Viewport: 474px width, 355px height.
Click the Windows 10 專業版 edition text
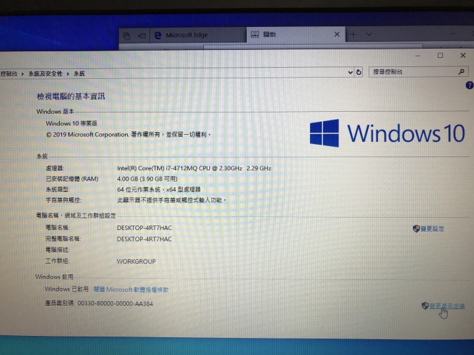tap(71, 124)
